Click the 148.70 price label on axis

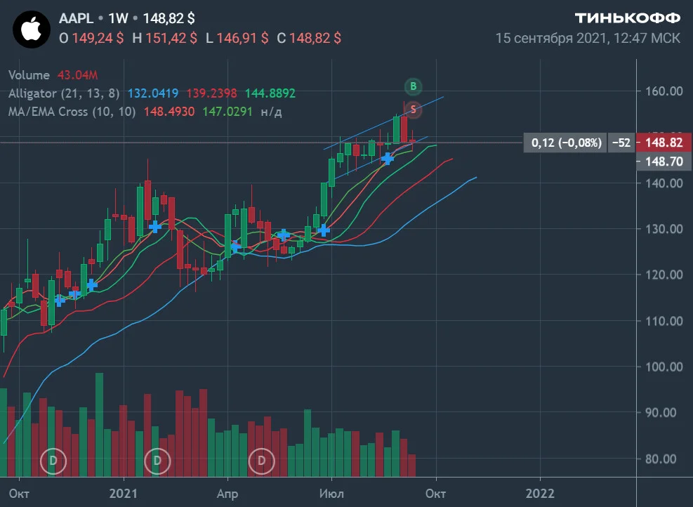pyautogui.click(x=664, y=162)
